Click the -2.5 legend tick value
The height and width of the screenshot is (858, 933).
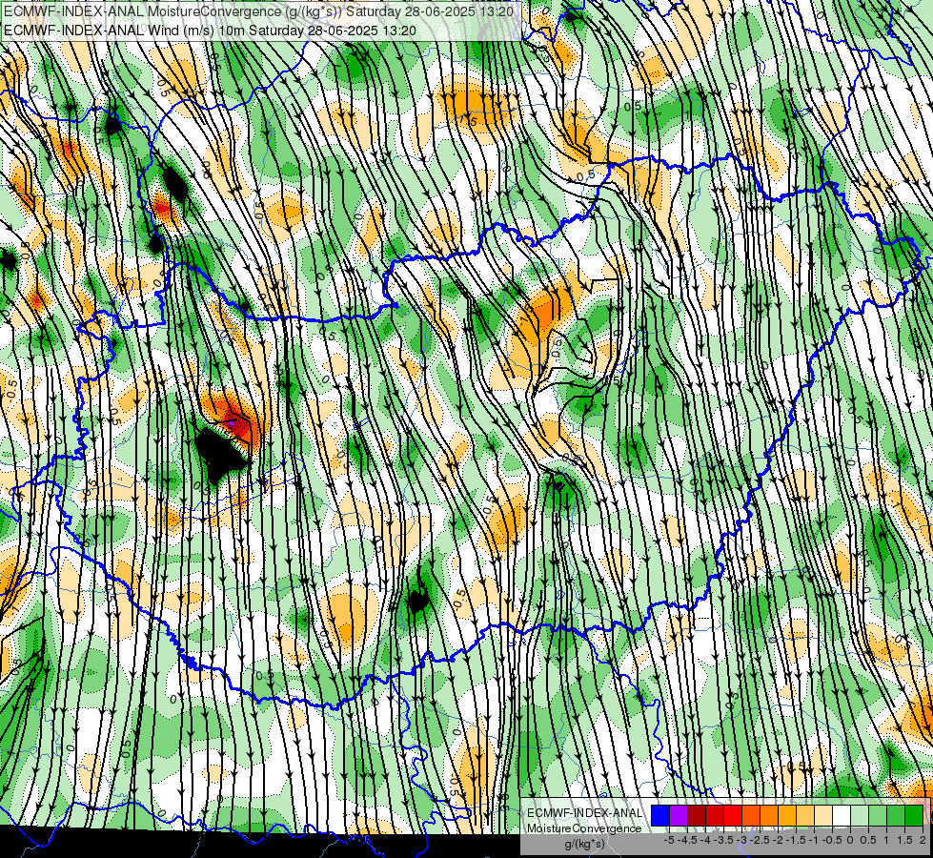coord(760,840)
